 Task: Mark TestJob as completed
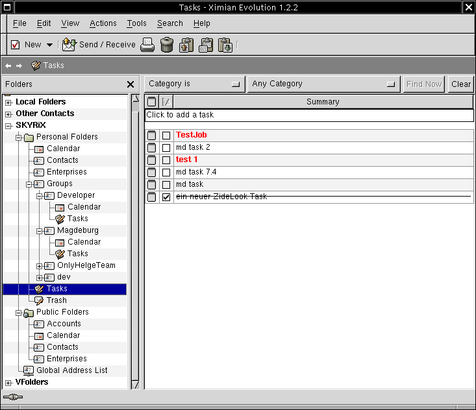pos(166,136)
